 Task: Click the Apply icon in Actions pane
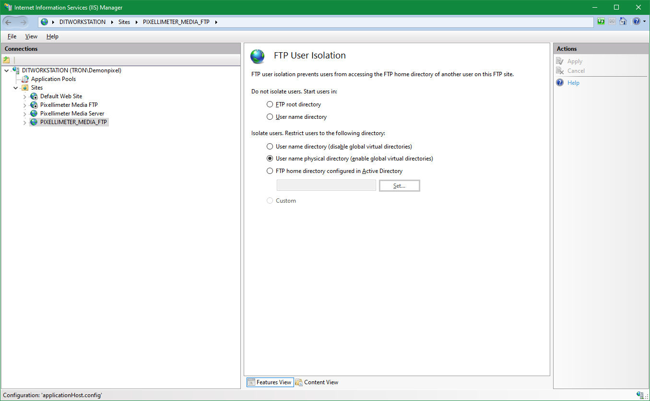(x=560, y=61)
